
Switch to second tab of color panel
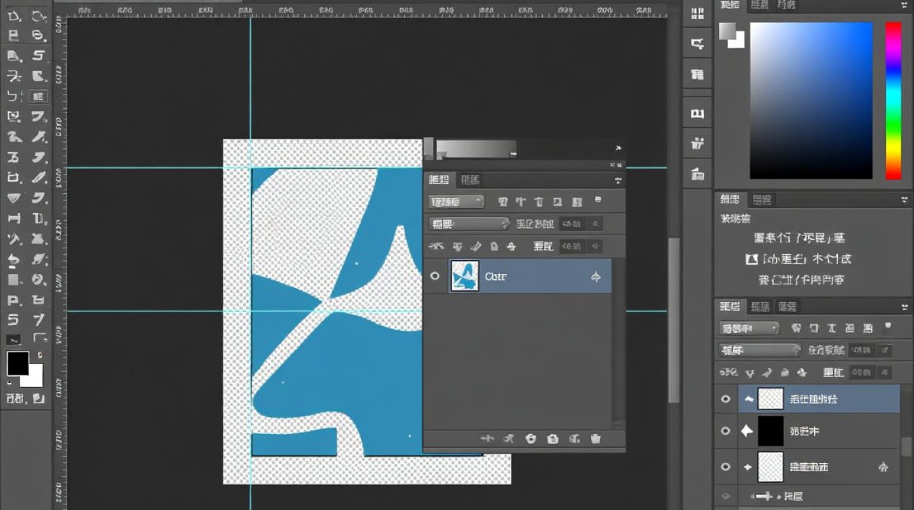(758, 5)
